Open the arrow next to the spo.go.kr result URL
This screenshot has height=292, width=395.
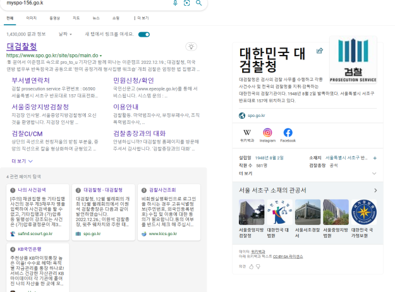tap(100, 56)
